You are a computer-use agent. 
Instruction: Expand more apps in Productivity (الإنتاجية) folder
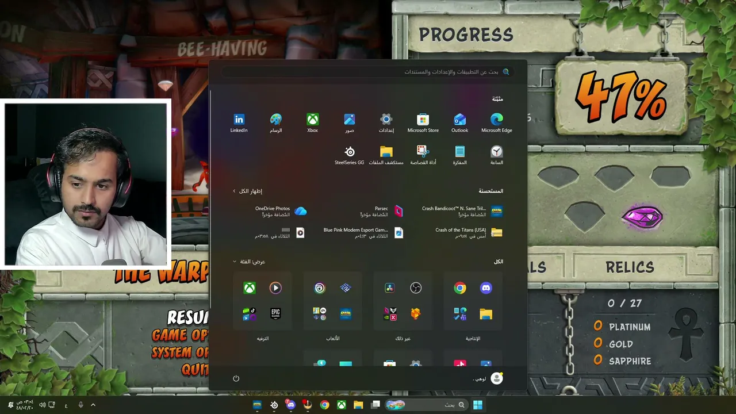point(460,314)
